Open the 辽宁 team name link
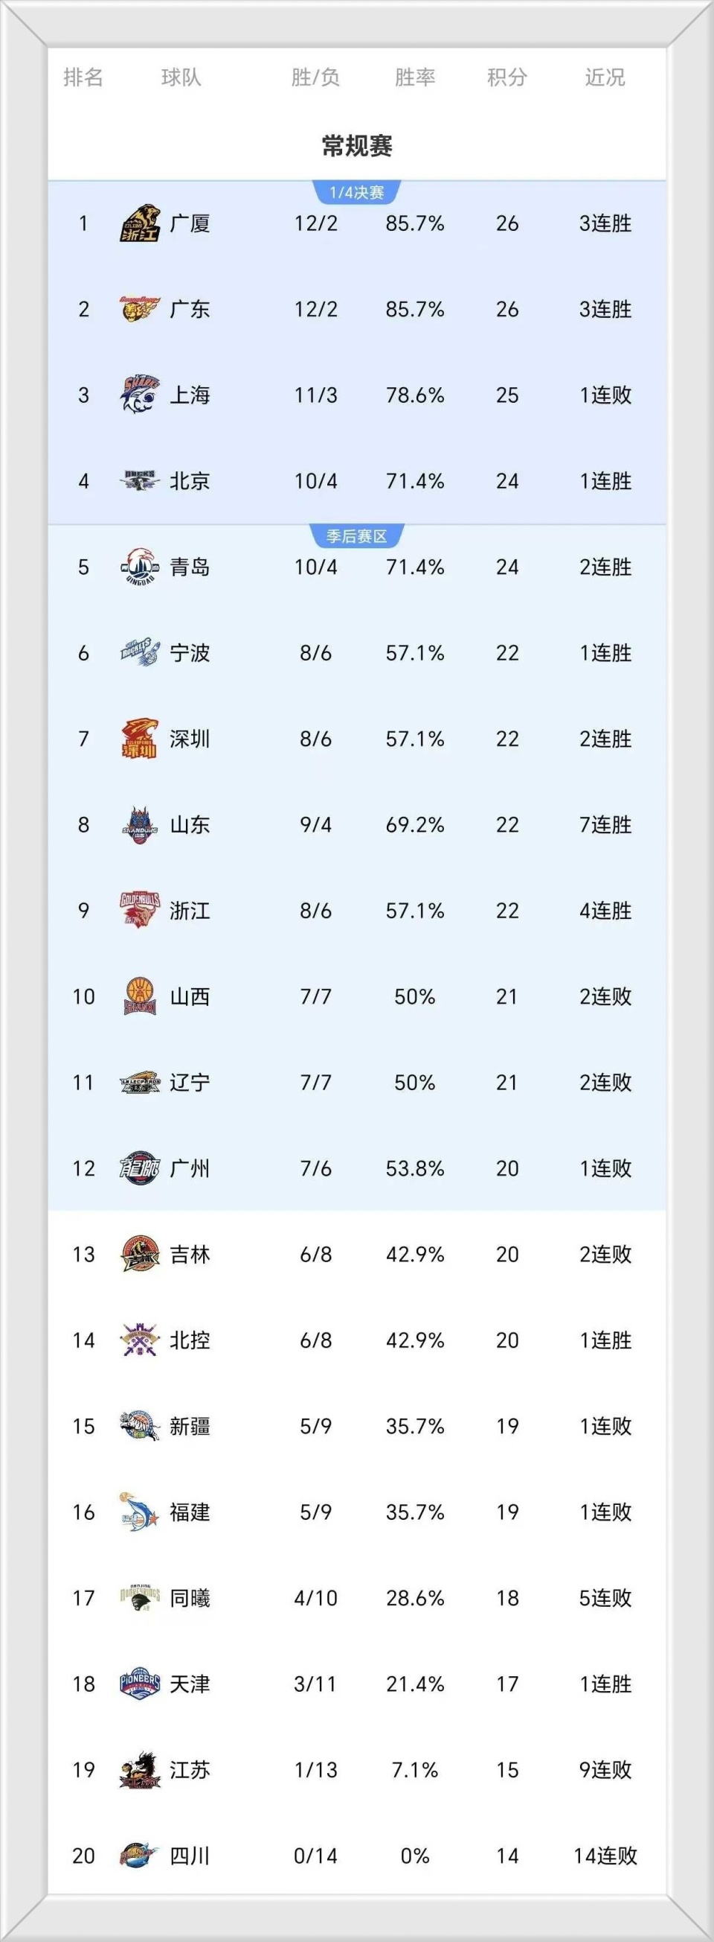This screenshot has width=714, height=1942. pos(190,1083)
